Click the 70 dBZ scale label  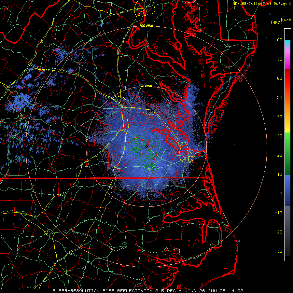click(280, 59)
